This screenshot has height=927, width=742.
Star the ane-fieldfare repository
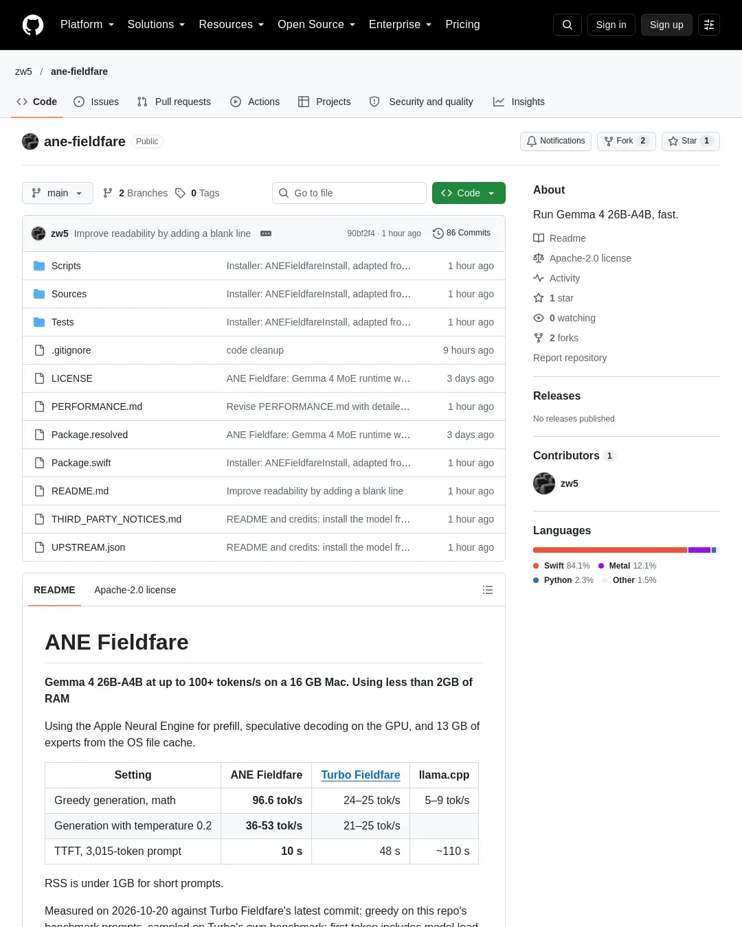tap(690, 141)
